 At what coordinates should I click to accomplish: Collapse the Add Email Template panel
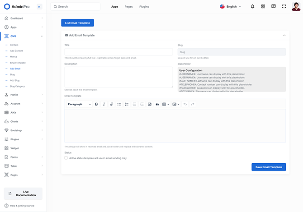[284, 35]
